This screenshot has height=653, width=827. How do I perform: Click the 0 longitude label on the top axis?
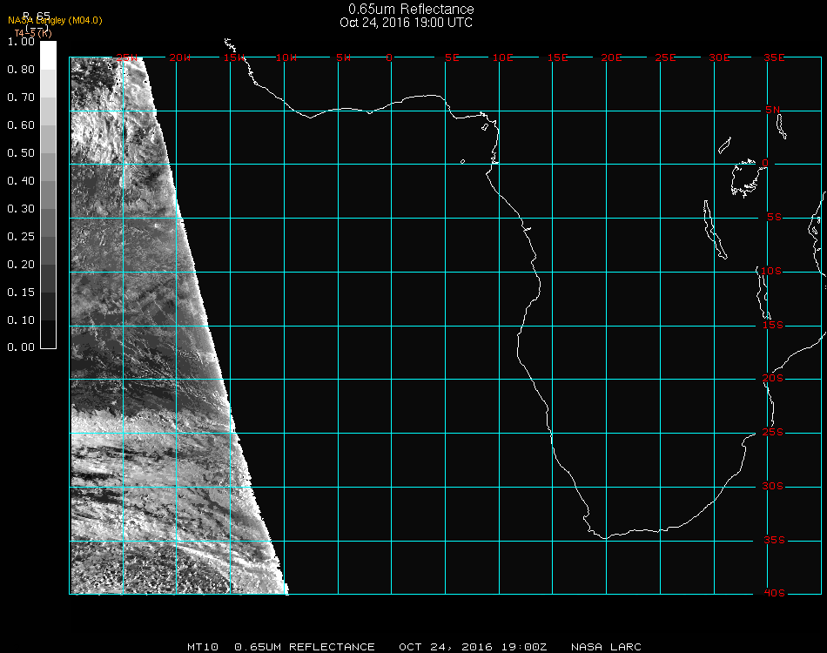[x=389, y=57]
